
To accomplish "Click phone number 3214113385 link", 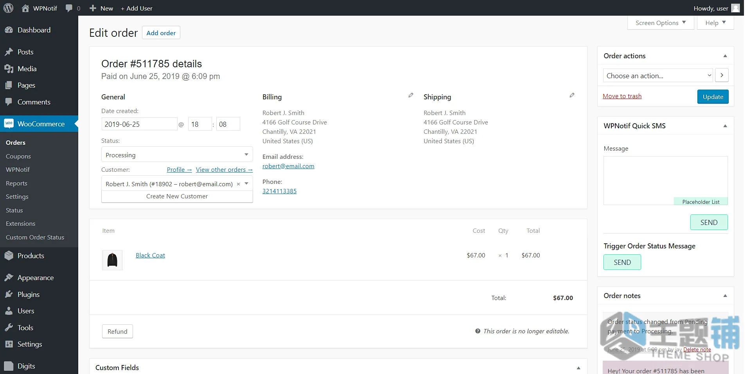I will [x=279, y=191].
